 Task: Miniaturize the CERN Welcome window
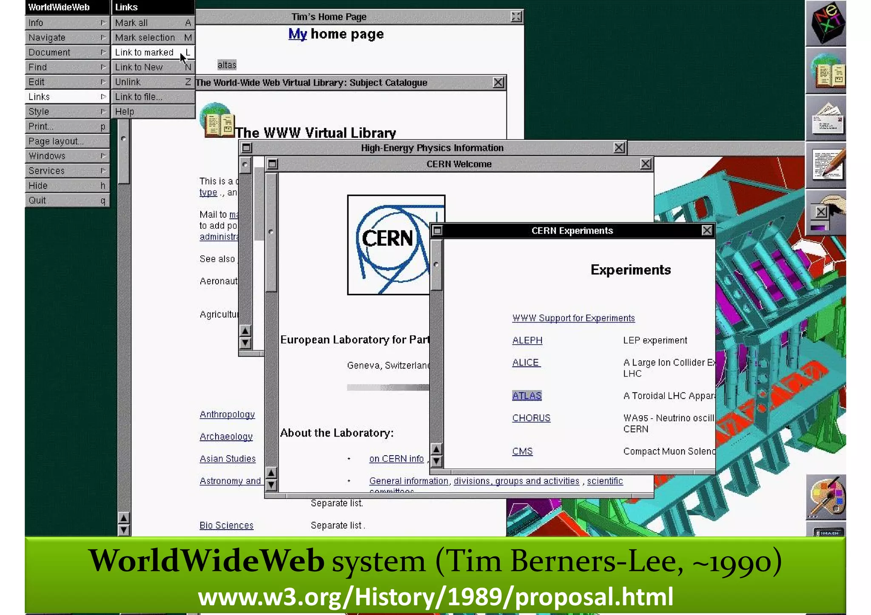[273, 164]
